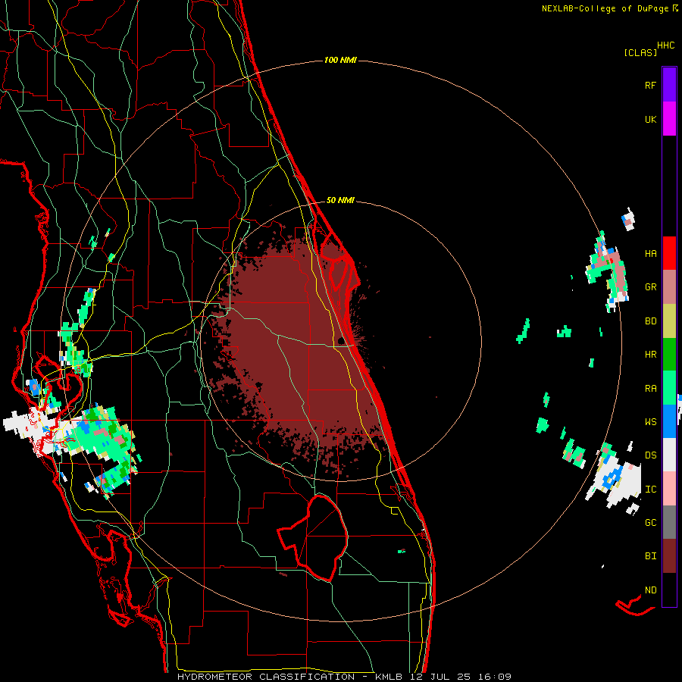682x682 pixels.
Task: Click the IC legend label
Action: tap(650, 490)
